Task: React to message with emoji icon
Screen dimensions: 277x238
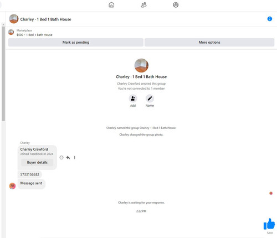Action: point(61,158)
